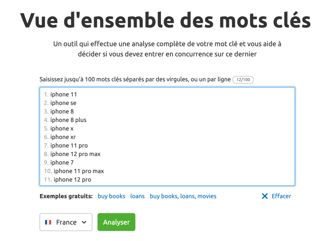
Task: Select the "iphone 7" keyword line
Action: coord(62,163)
